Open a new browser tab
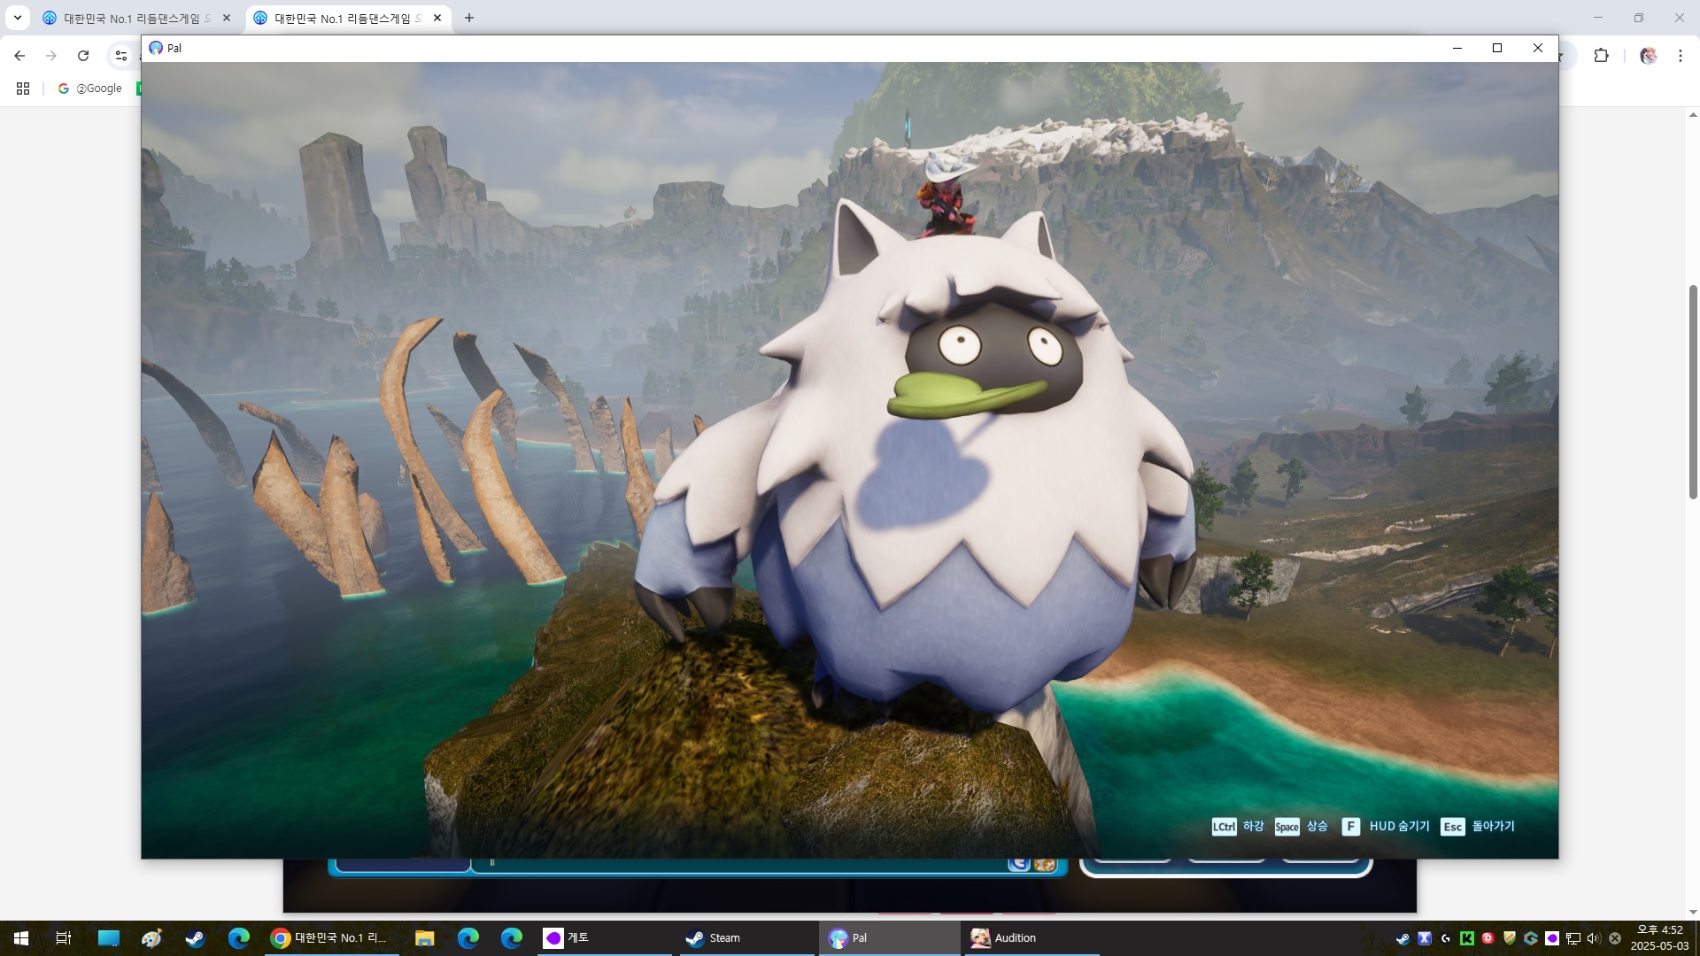Image resolution: width=1700 pixels, height=956 pixels. 469,18
